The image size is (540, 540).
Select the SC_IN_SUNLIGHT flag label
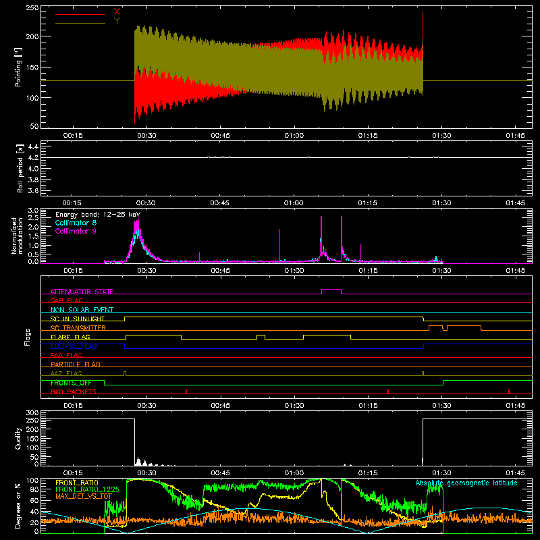coord(78,319)
